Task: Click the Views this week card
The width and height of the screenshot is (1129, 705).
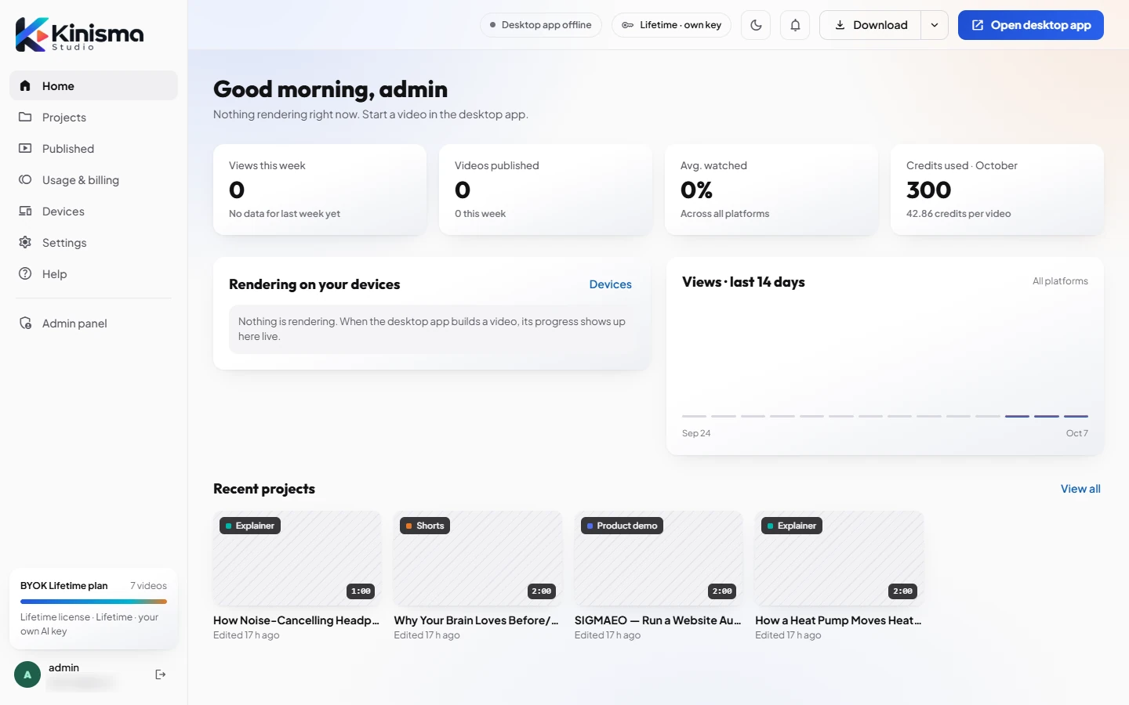Action: [x=320, y=190]
